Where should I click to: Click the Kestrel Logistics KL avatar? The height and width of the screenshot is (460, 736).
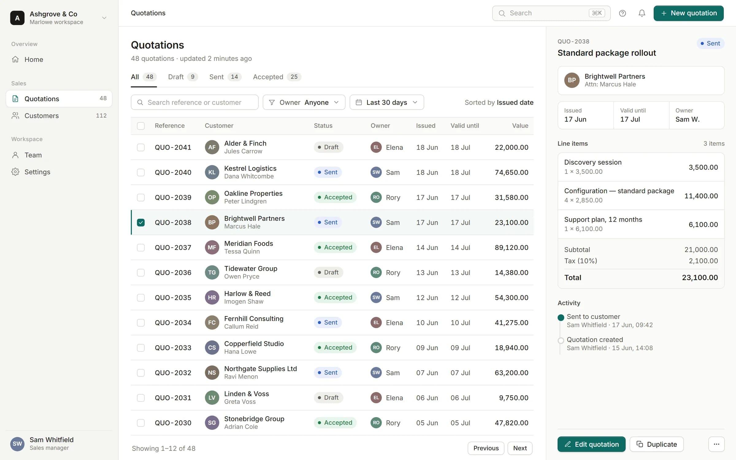[212, 172]
